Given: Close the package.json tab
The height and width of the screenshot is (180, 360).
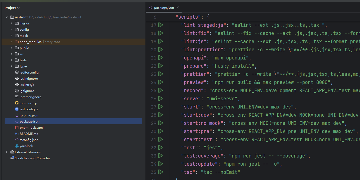Looking at the screenshot, I should [x=178, y=7].
